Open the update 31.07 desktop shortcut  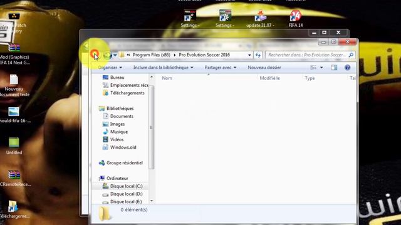[260, 19]
